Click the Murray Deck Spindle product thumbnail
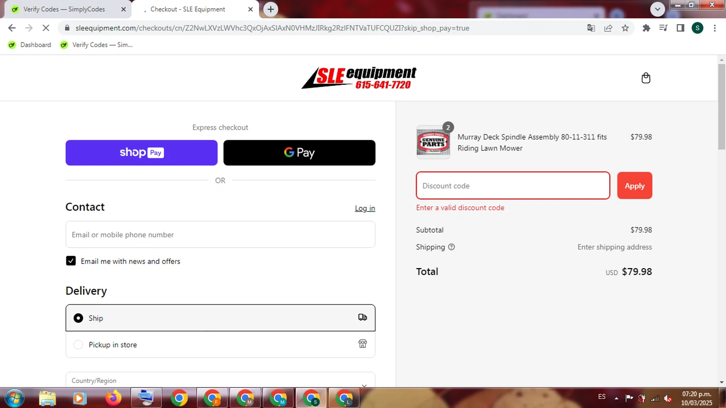The width and height of the screenshot is (726, 408). click(x=433, y=142)
